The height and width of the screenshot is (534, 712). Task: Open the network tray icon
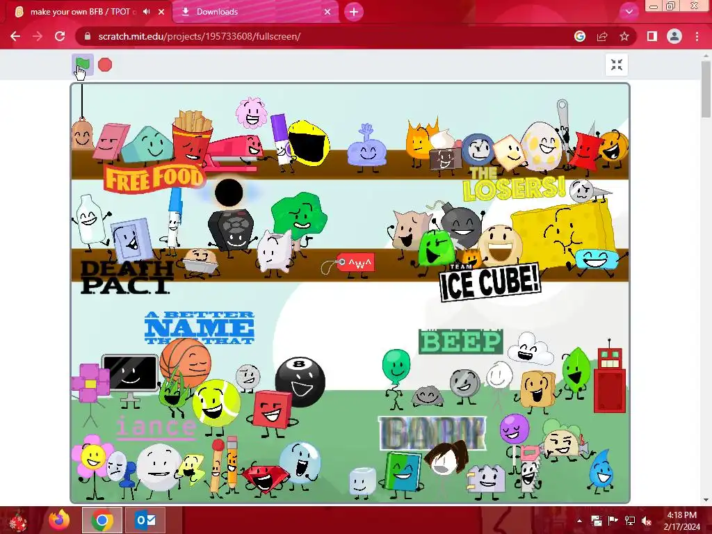click(x=630, y=521)
